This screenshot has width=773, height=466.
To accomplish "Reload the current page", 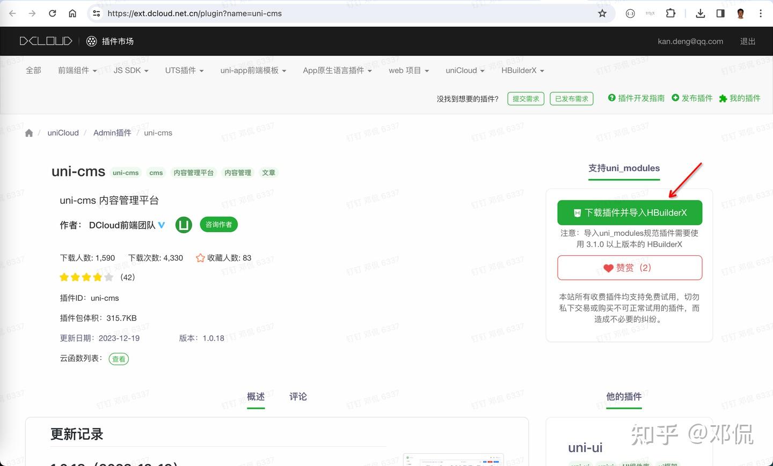I will click(x=53, y=13).
